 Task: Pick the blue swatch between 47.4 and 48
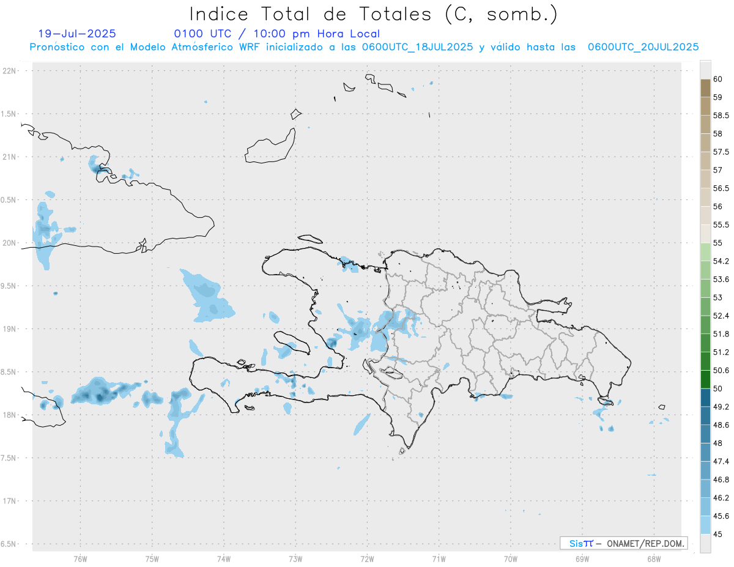pyautogui.click(x=705, y=453)
